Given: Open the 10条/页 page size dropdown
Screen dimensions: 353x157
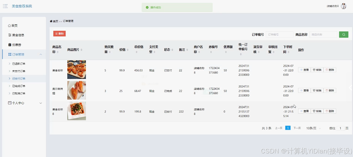Looking at the screenshot, I should click(x=314, y=128).
